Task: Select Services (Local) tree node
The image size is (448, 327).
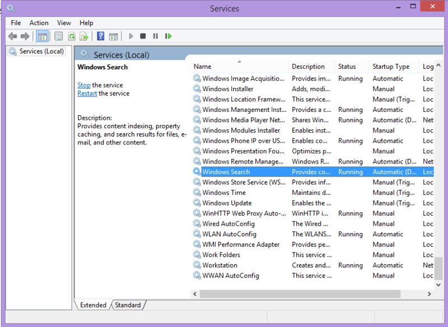Action: pos(36,52)
